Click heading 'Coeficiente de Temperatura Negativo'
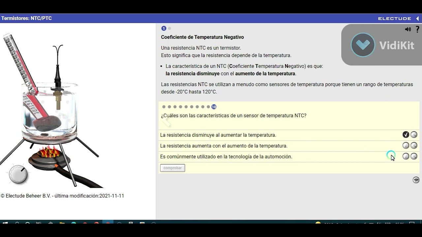422x237 pixels. point(202,37)
